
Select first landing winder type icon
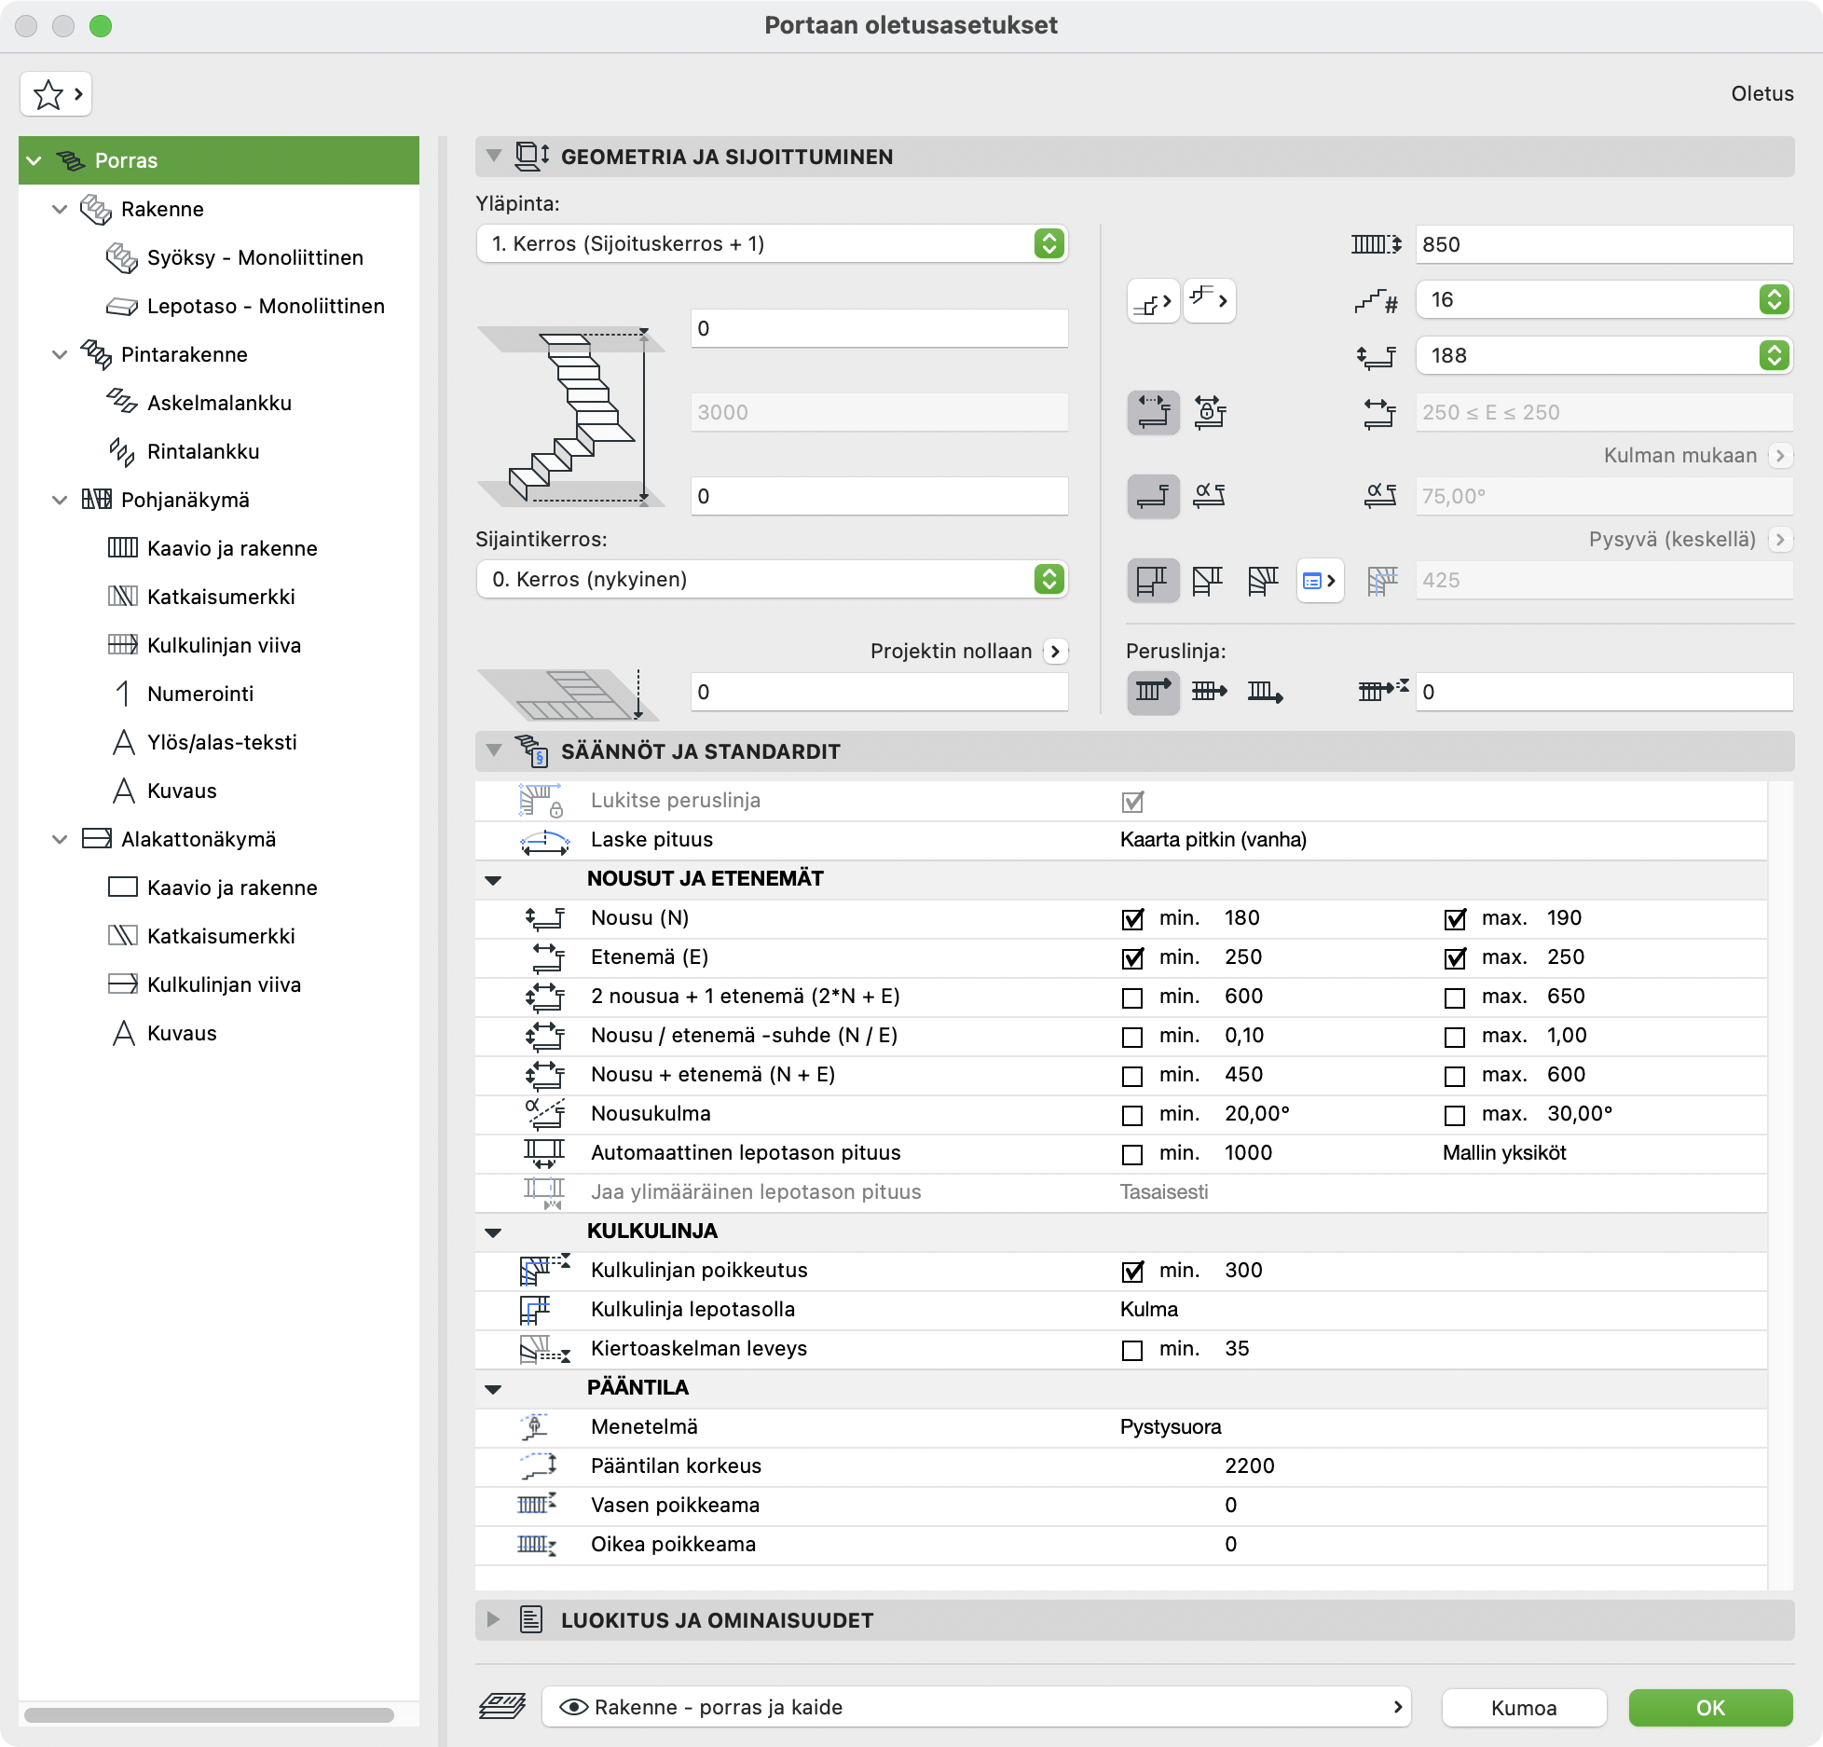point(1153,580)
